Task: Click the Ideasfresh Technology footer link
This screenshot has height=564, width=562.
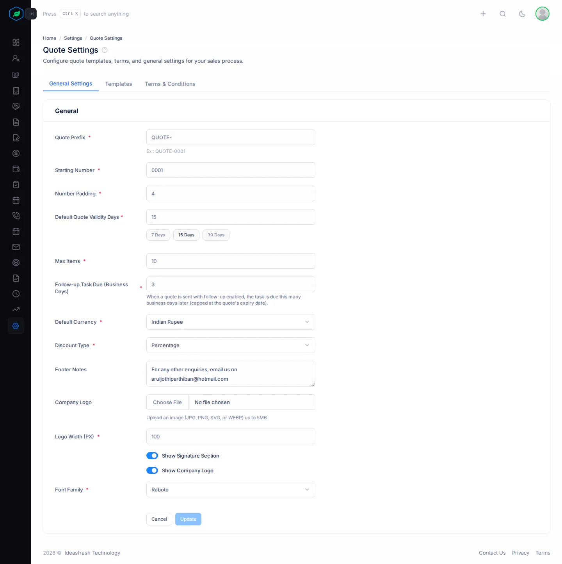Action: coord(92,553)
